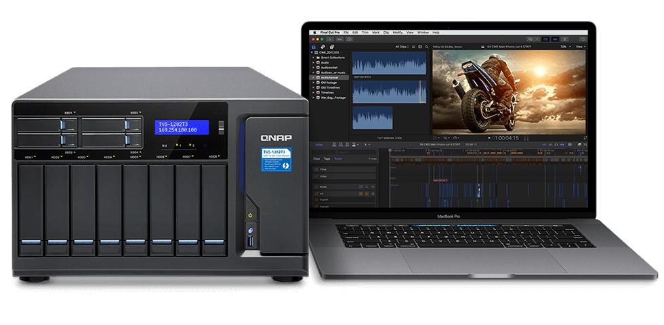
Task: Click the index Search field
Action: coord(344,152)
